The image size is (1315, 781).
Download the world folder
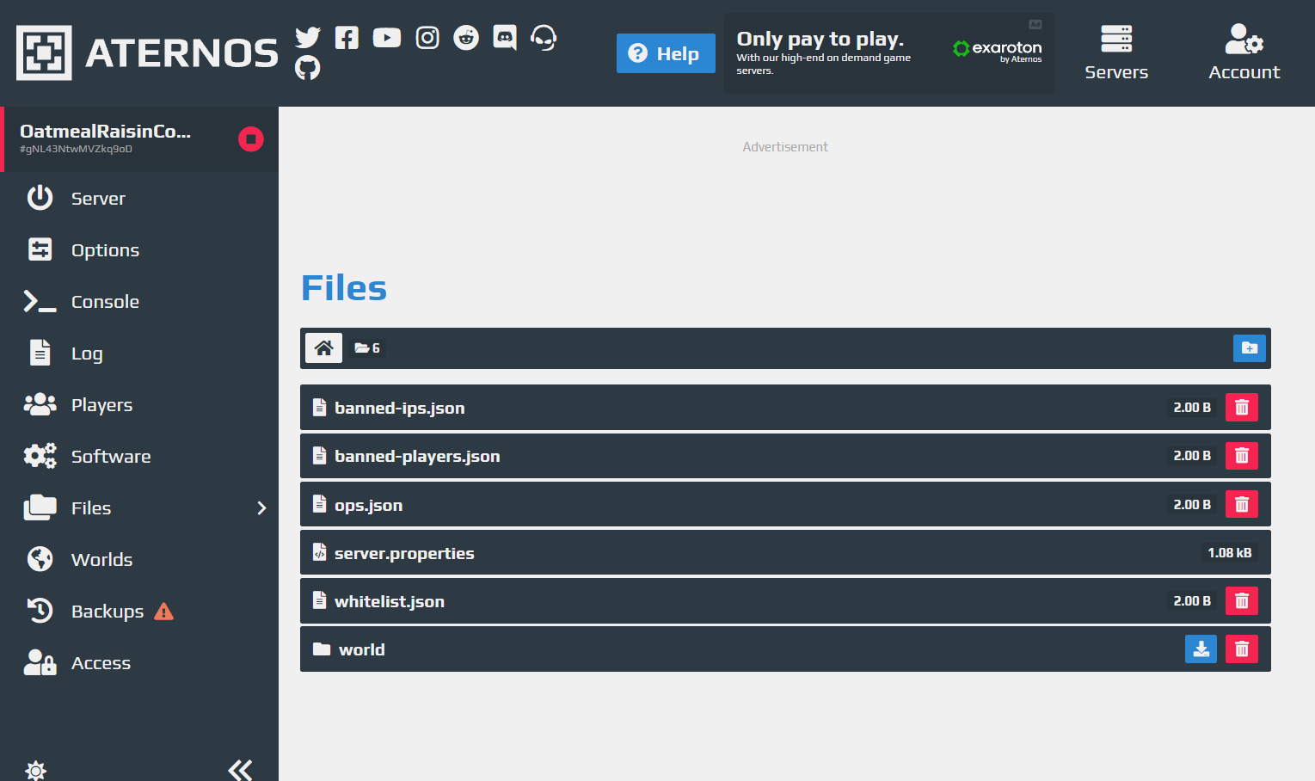1201,649
